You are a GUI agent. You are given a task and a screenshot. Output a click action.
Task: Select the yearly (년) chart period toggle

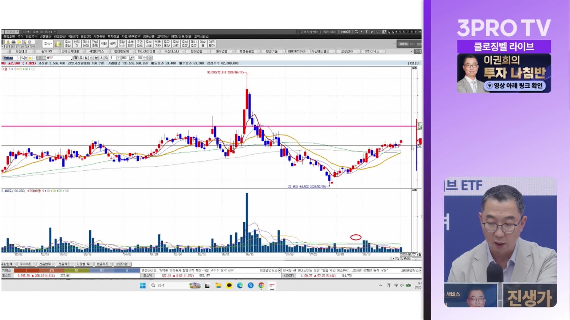click(x=91, y=58)
